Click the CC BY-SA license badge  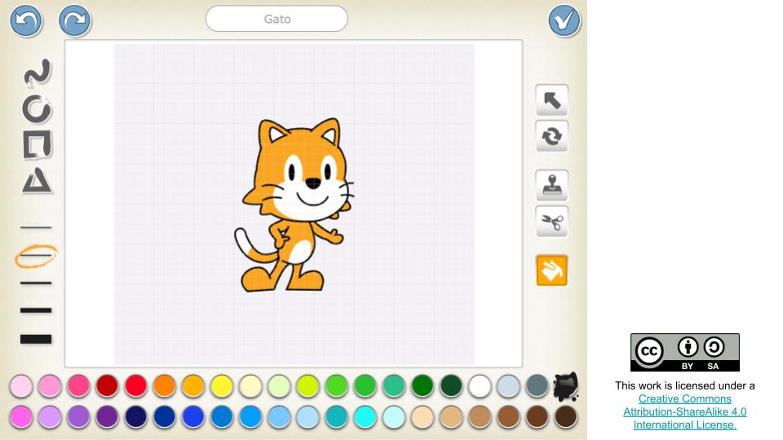point(684,352)
